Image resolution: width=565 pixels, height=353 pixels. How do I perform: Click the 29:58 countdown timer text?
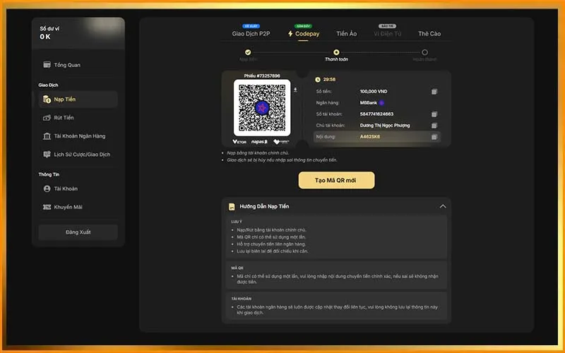click(329, 80)
